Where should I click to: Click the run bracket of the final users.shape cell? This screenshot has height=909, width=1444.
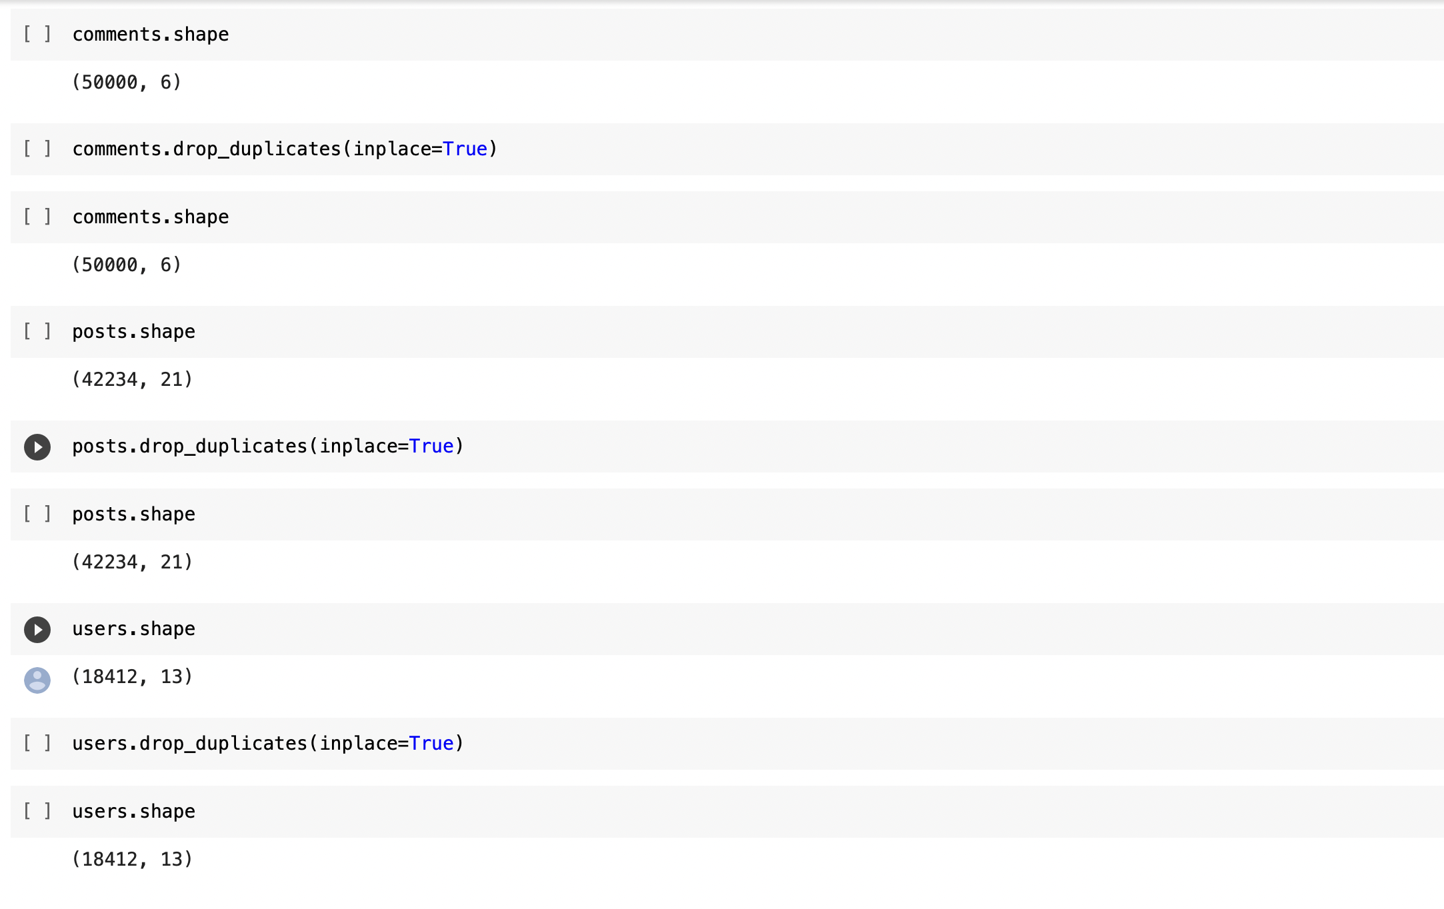37,812
